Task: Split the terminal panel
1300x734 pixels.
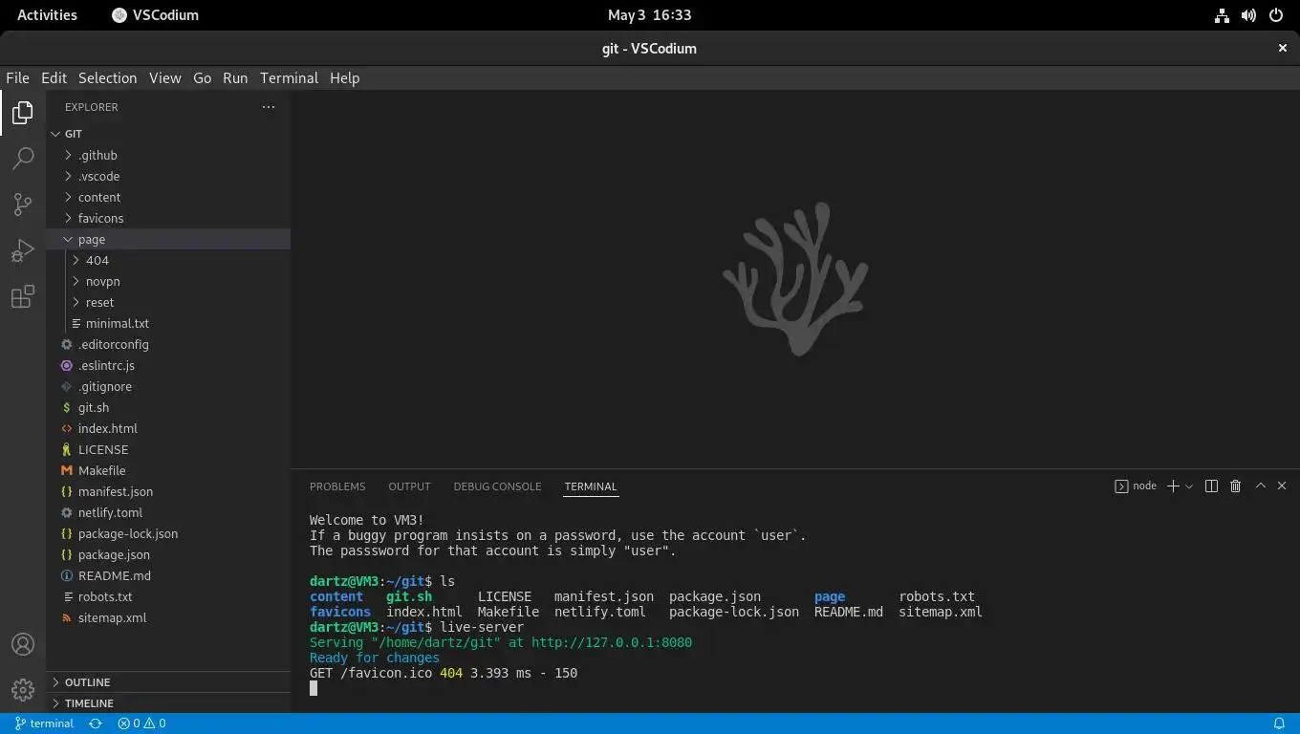Action: [1211, 486]
